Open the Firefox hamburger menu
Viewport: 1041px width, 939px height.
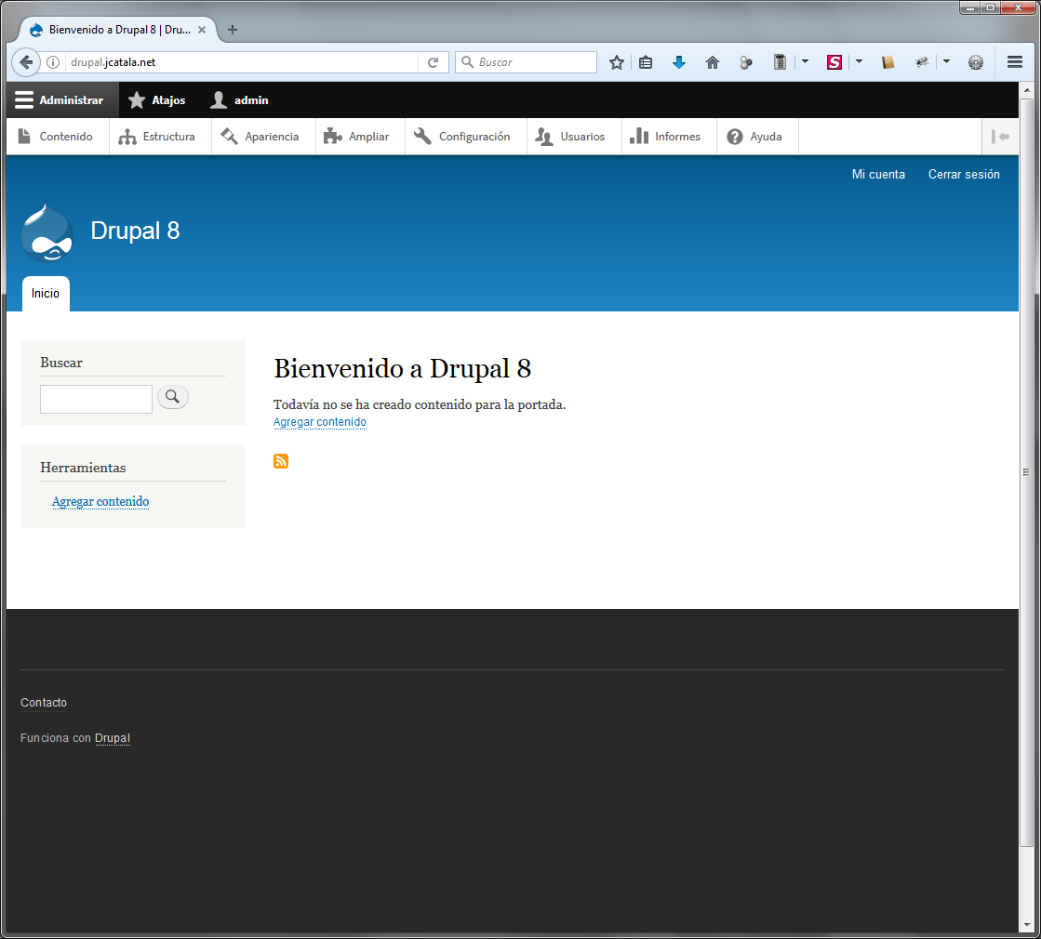tap(1015, 62)
